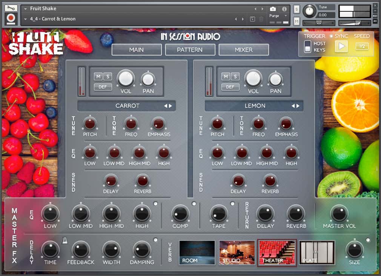Viewport: 381px width, 276px height.
Task: Click the header pan slider
Action: 319,23
